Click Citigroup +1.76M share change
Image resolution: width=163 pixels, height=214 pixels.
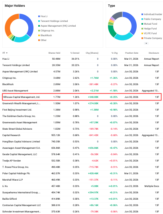(94, 78)
